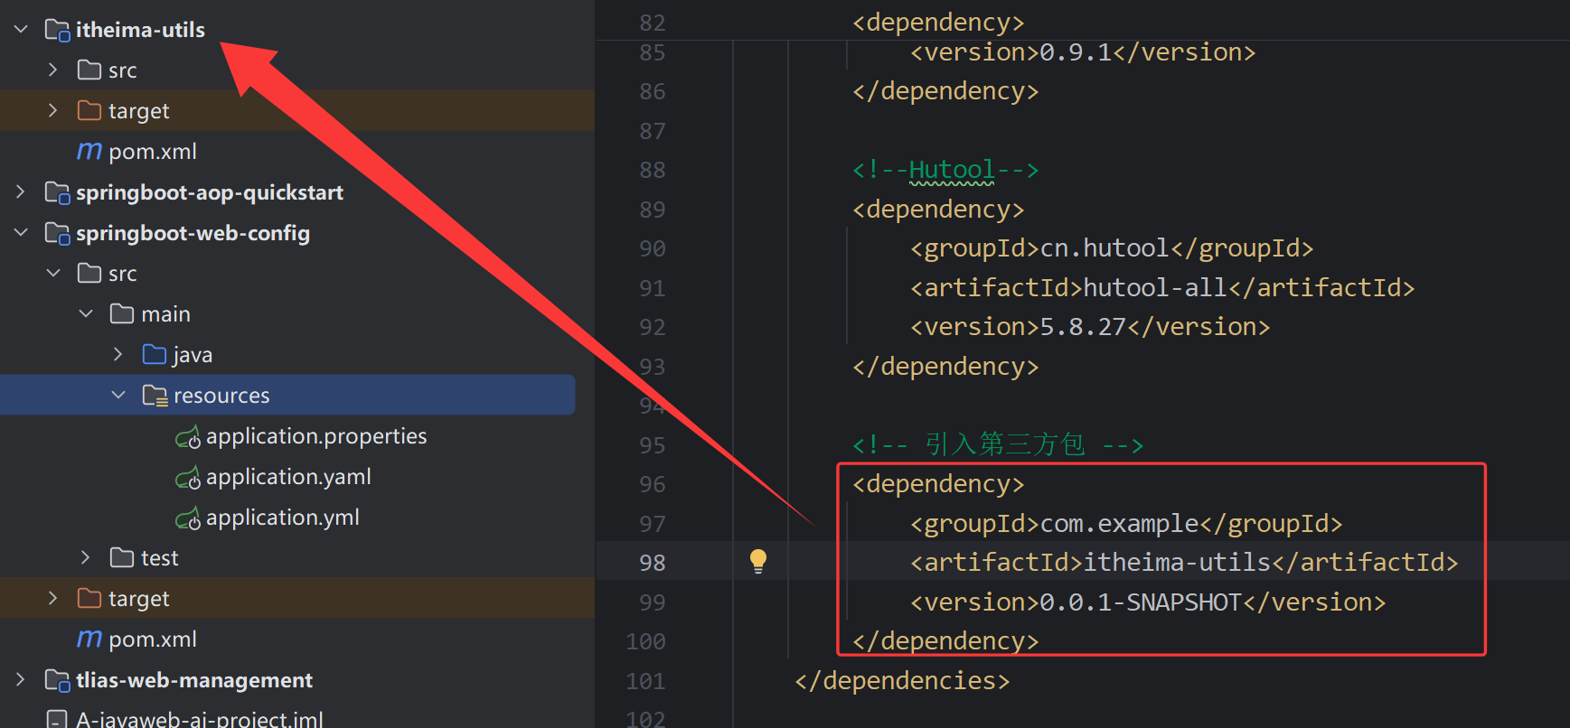Click the version 0.9.1 line
This screenshot has width=1570, height=728.
point(1083,52)
